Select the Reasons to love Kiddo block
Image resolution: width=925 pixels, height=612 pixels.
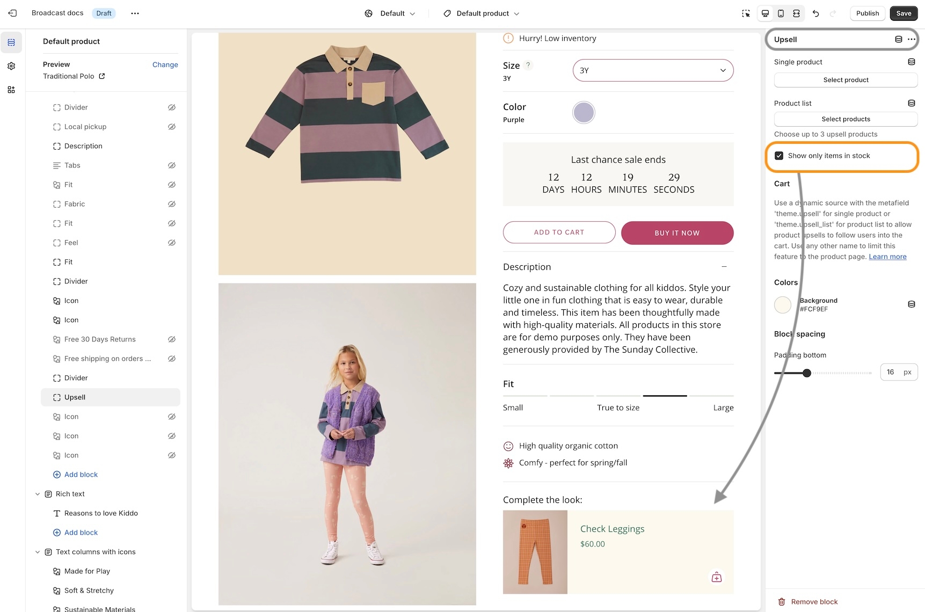tap(101, 513)
